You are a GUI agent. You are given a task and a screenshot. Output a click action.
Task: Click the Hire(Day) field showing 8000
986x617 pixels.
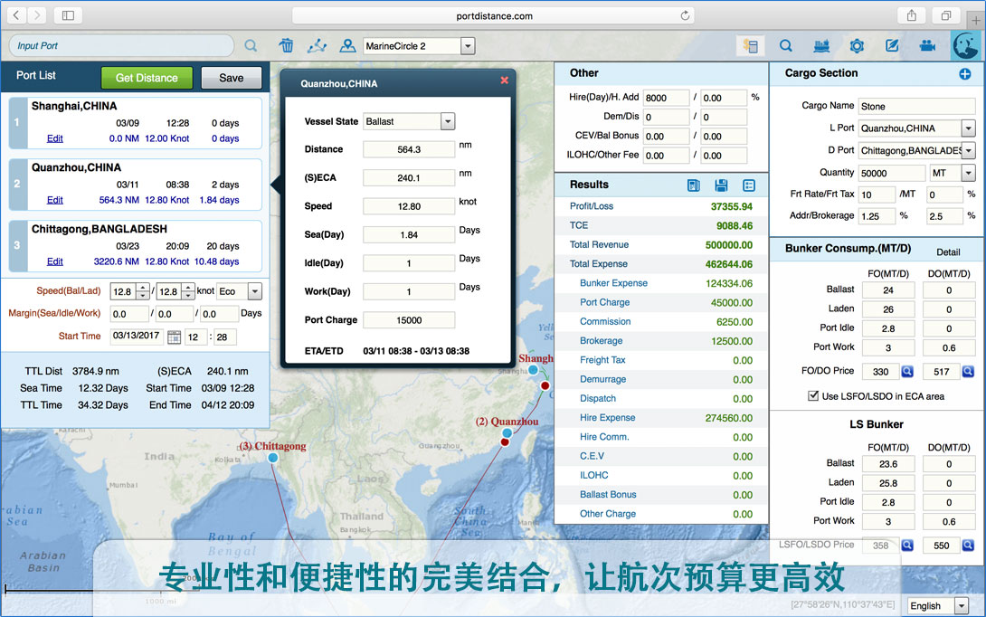coord(666,98)
